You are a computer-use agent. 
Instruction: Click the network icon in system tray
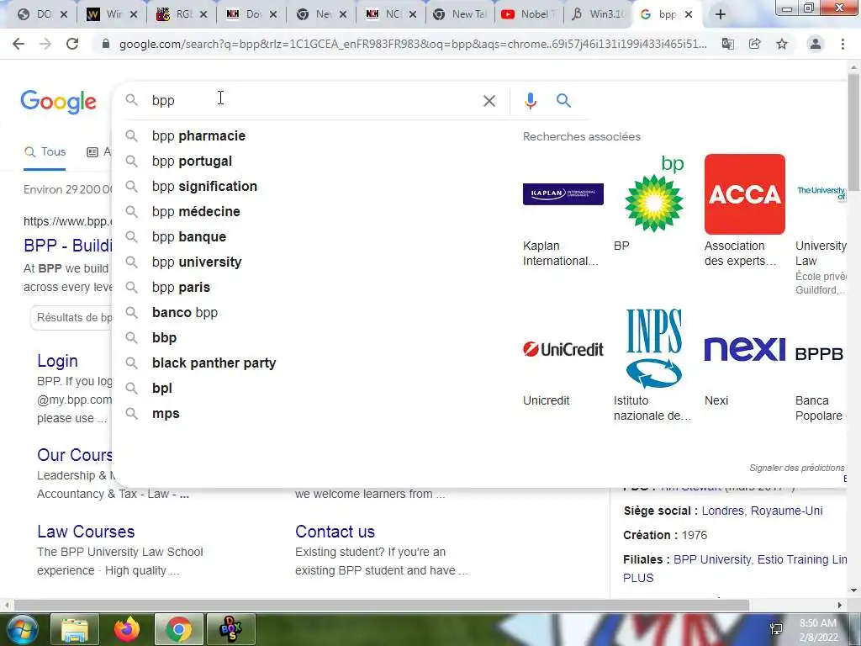pos(776,630)
